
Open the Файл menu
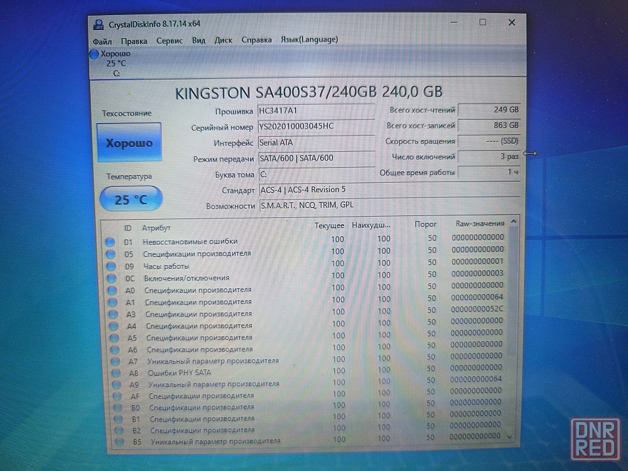click(x=102, y=41)
